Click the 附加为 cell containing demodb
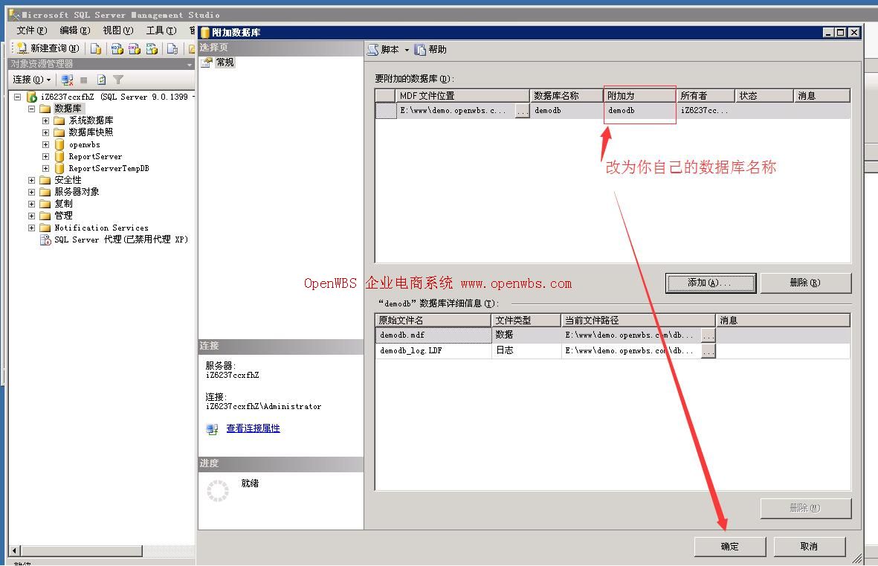The image size is (878, 566). [x=639, y=111]
